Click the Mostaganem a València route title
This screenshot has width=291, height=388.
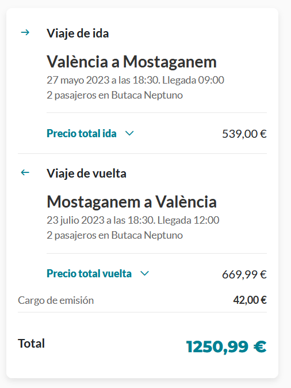coord(132,202)
